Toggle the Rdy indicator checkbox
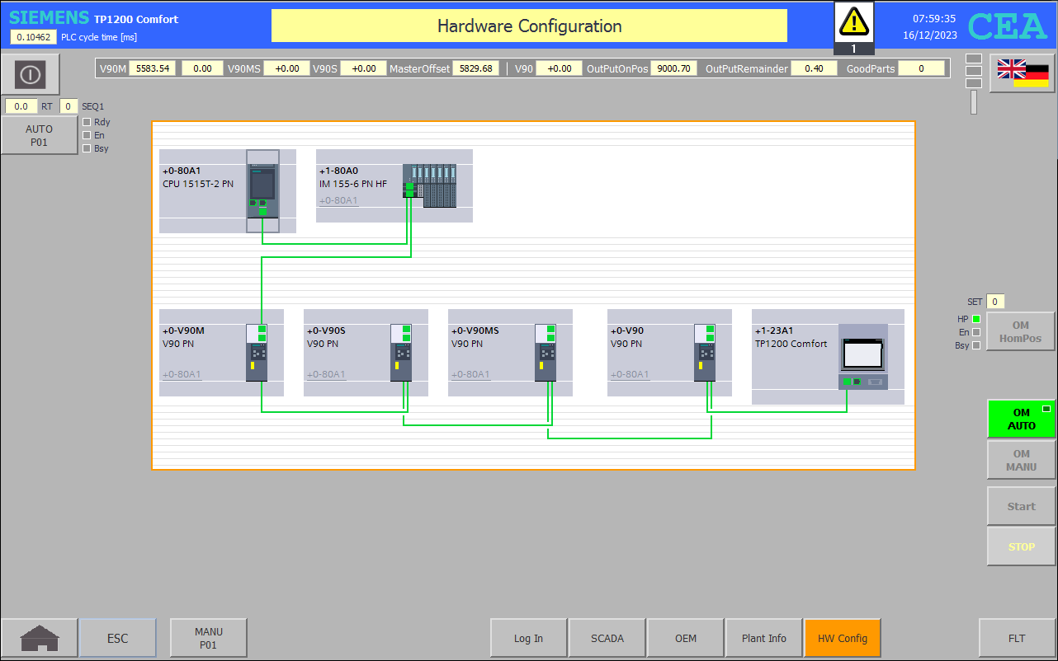This screenshot has height=661, width=1058. (x=87, y=122)
